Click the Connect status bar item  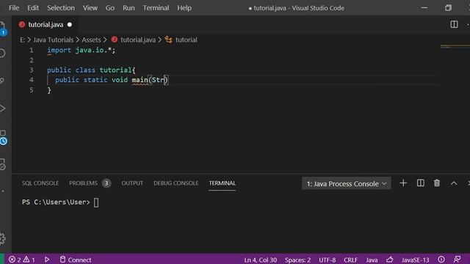click(x=76, y=260)
